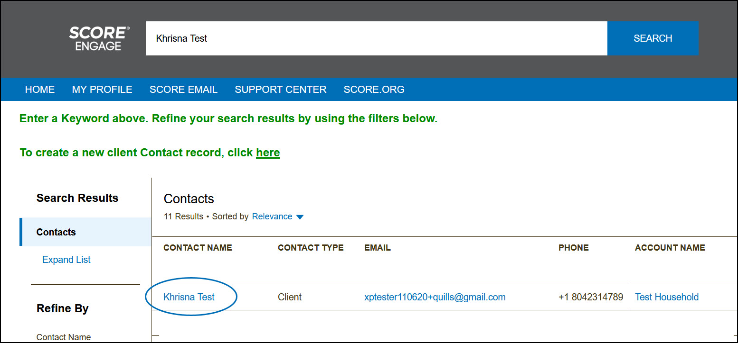
Task: Click the PHONE column header
Action: pyautogui.click(x=573, y=248)
